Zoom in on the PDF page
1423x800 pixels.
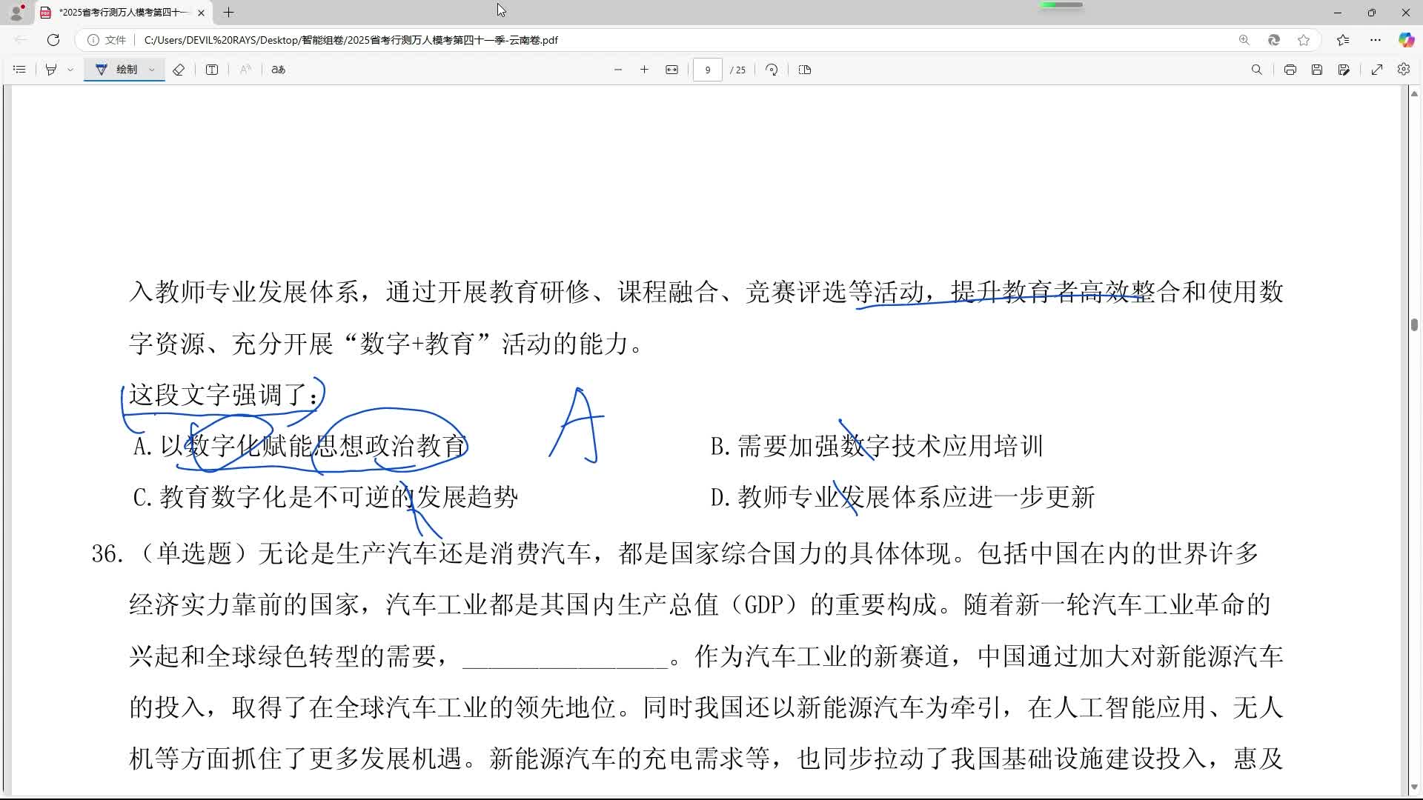click(x=644, y=70)
